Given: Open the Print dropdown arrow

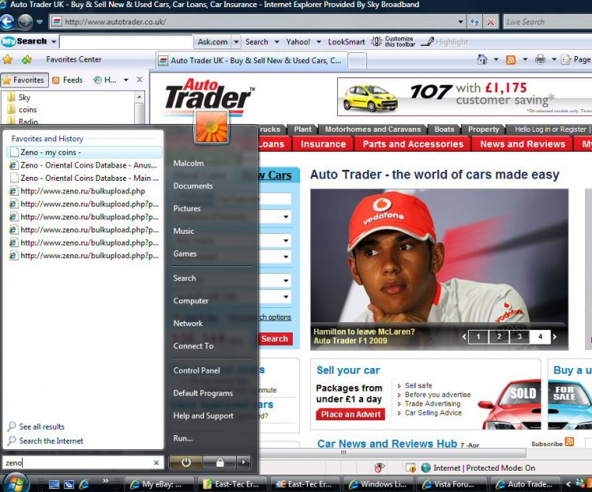Looking at the screenshot, I should [554, 59].
